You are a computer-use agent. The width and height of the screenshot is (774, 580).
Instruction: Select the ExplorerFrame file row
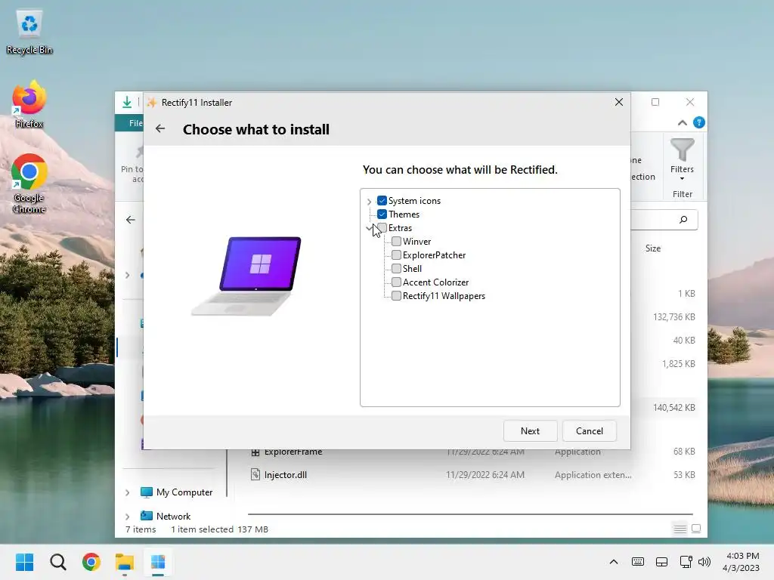473,452
